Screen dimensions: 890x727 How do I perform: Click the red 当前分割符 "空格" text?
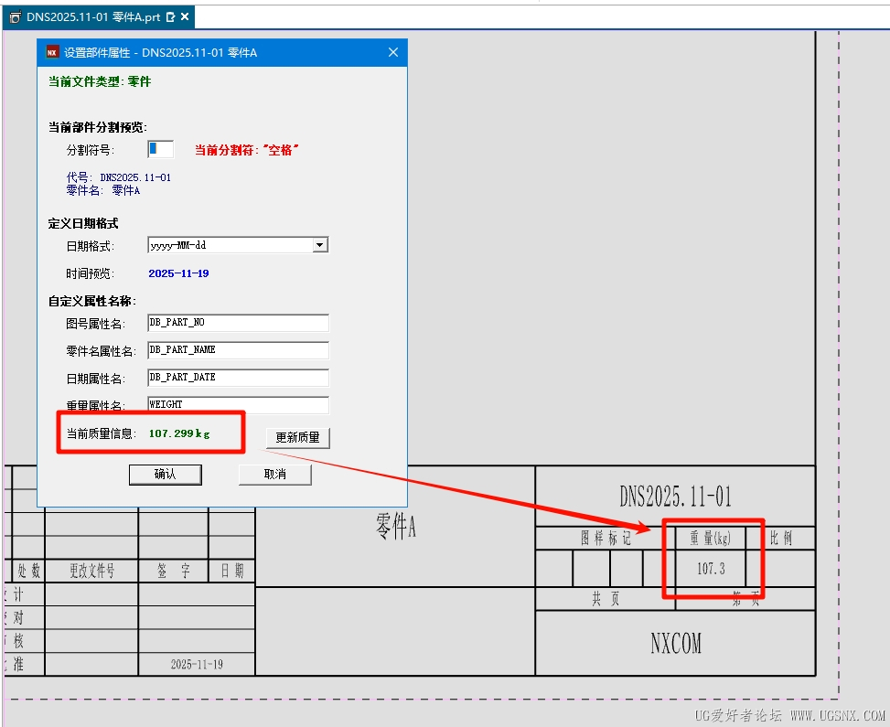[246, 150]
